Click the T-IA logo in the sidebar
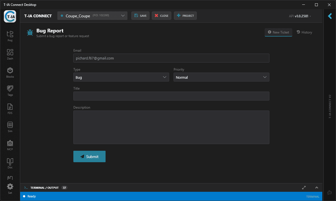The height and width of the screenshot is (201, 336). (x=10, y=16)
